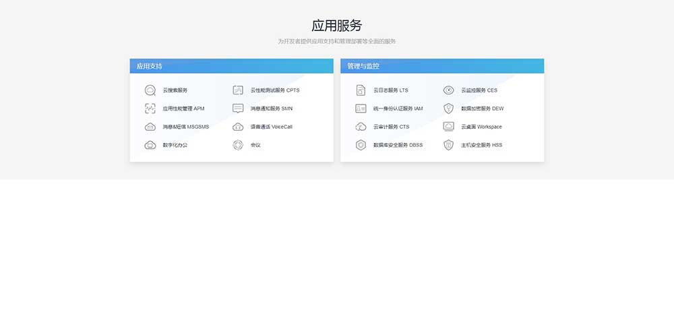Screen dimensions: 674x329
Task: Click the 数据加密服务 DEW shield icon
Action: tap(448, 109)
